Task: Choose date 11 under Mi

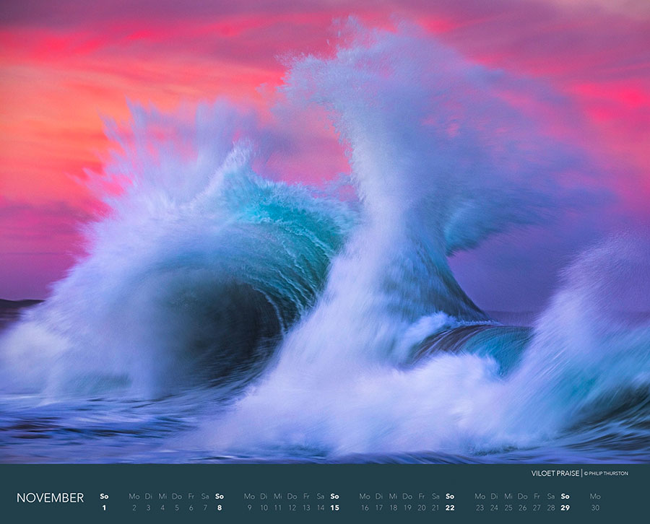Action: (x=277, y=508)
